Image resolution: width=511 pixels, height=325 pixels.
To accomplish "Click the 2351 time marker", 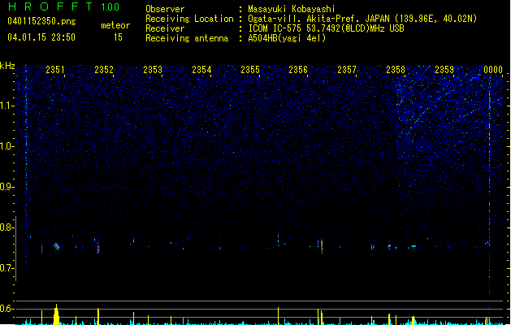I will coord(55,70).
